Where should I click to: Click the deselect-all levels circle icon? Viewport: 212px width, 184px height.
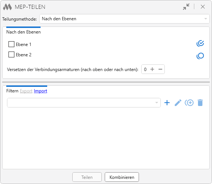200,56
